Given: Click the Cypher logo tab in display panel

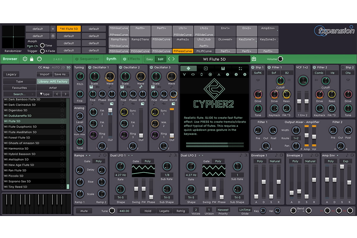Looking at the screenshot, I should (x=188, y=68).
